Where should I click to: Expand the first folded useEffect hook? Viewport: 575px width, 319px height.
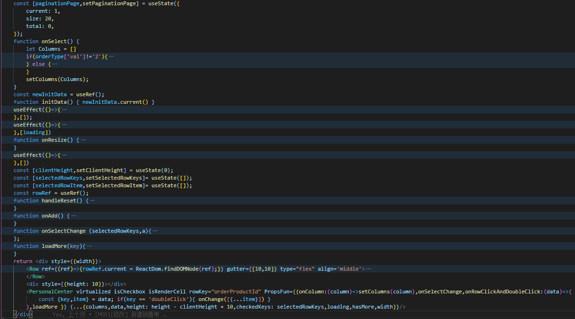pyautogui.click(x=64, y=109)
